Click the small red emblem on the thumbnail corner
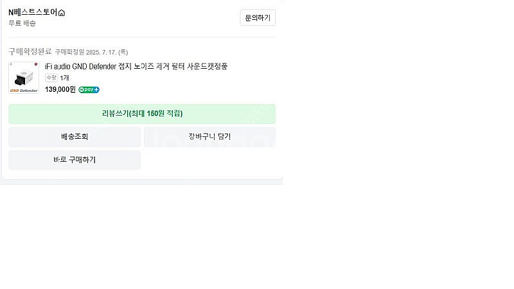Viewport: 514px width, 289px height. [x=36, y=64]
